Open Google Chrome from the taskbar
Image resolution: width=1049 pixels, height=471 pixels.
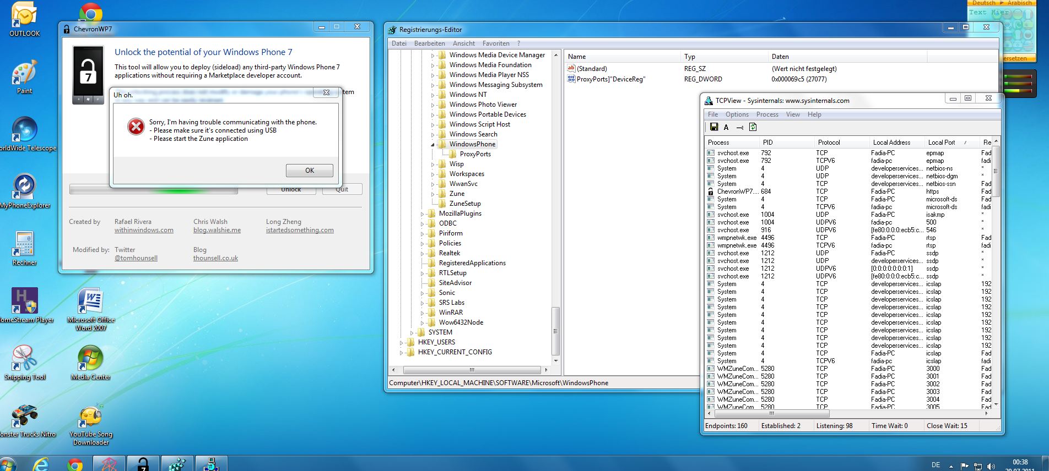click(x=75, y=464)
